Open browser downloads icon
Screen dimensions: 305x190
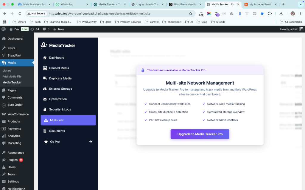(281, 14)
